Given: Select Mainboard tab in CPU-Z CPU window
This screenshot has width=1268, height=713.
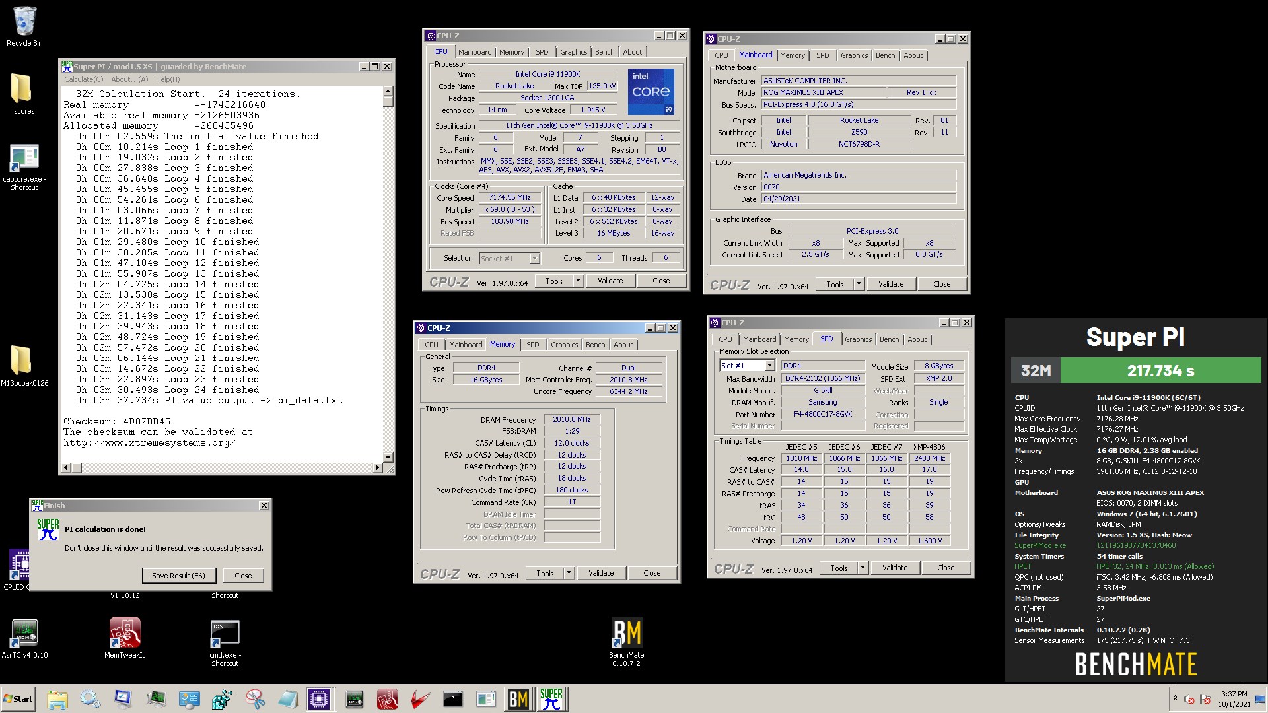Looking at the screenshot, I should pos(475,52).
